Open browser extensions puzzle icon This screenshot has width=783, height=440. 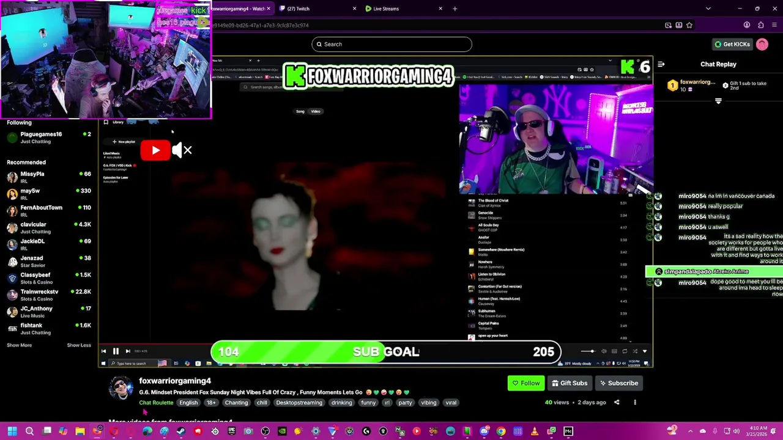pos(760,25)
